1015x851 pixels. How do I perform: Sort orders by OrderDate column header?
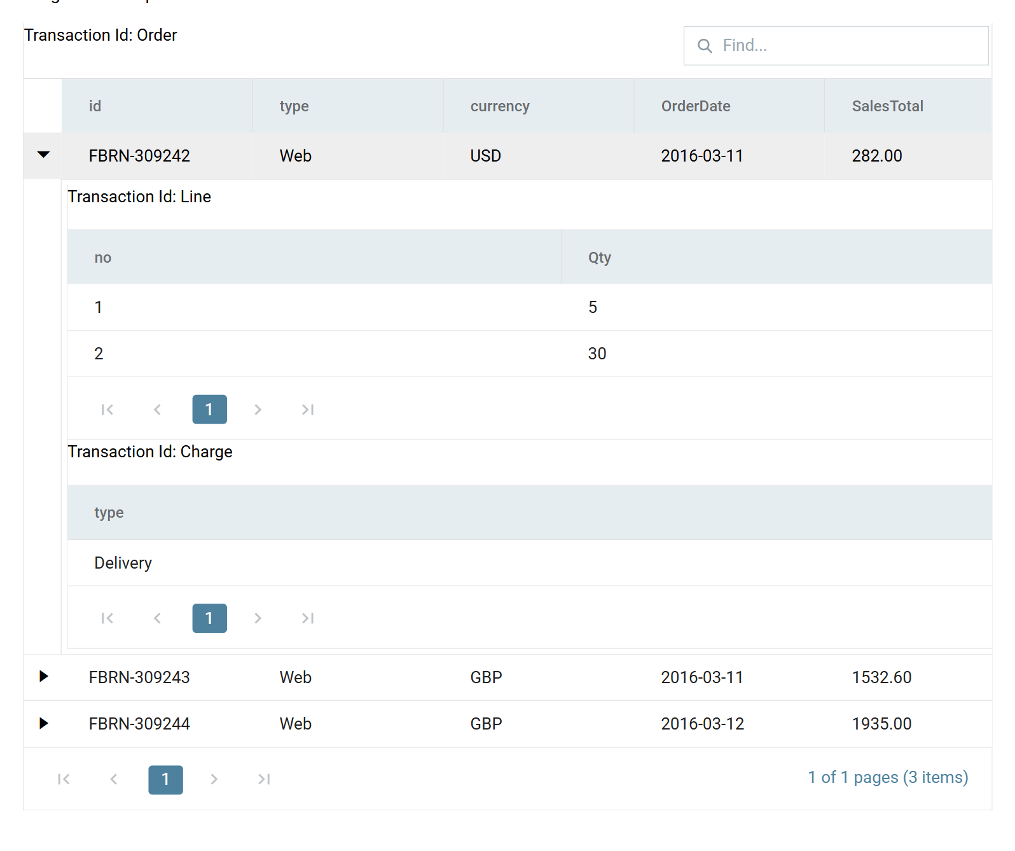tap(729, 106)
